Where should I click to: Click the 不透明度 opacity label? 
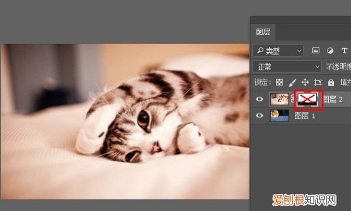tap(339, 67)
